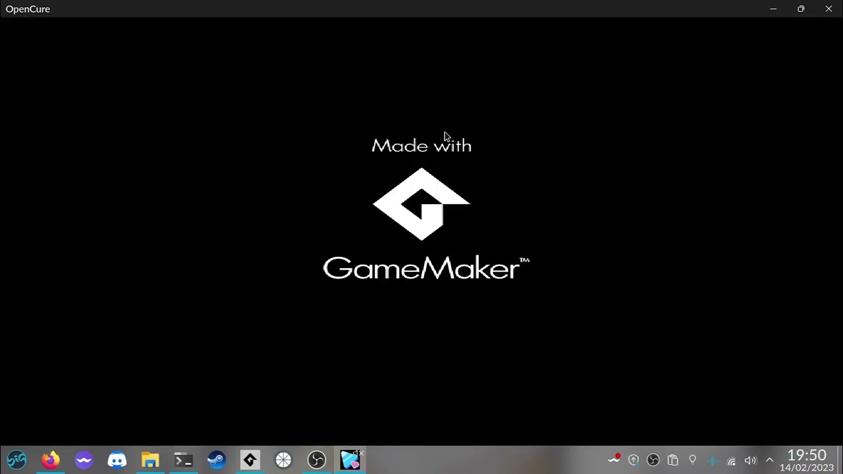The height and width of the screenshot is (474, 843).
Task: Open the system updates shield tray icon
Action: 634,460
